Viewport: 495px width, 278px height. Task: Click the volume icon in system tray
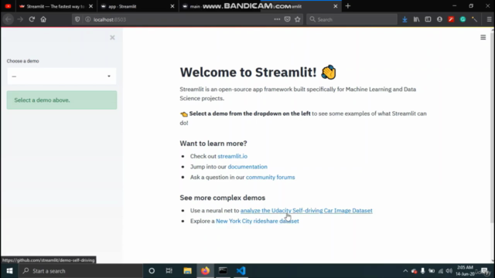pos(449,271)
